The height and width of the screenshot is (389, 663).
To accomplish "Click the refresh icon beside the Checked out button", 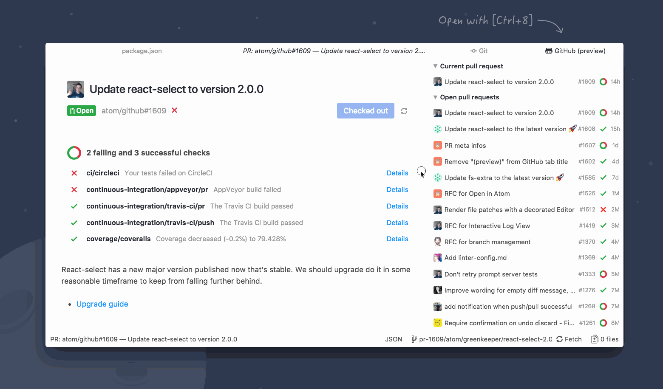I will [404, 111].
